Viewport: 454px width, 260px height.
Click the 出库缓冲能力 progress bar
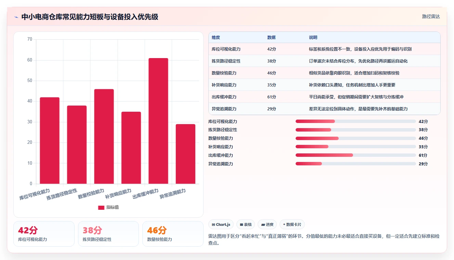coord(356,155)
